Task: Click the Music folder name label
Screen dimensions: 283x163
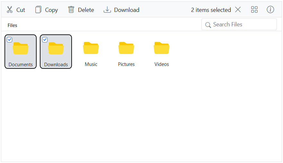Action: [91, 64]
